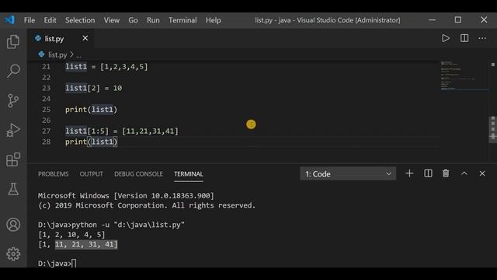Open the Search view in activity bar

13,71
